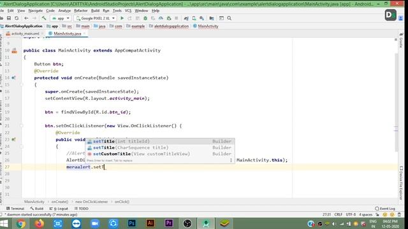
Task: Collapse the onCreate method fold marker on line 15
Action: (x=22, y=85)
